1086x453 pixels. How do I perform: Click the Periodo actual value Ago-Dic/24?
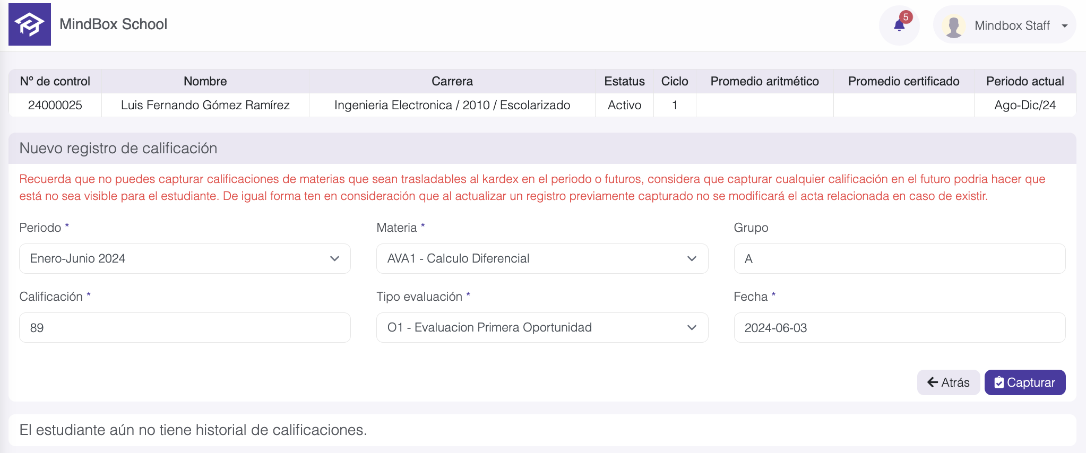point(1024,105)
